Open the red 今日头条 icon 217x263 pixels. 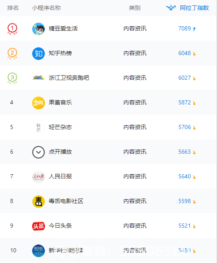(38, 226)
